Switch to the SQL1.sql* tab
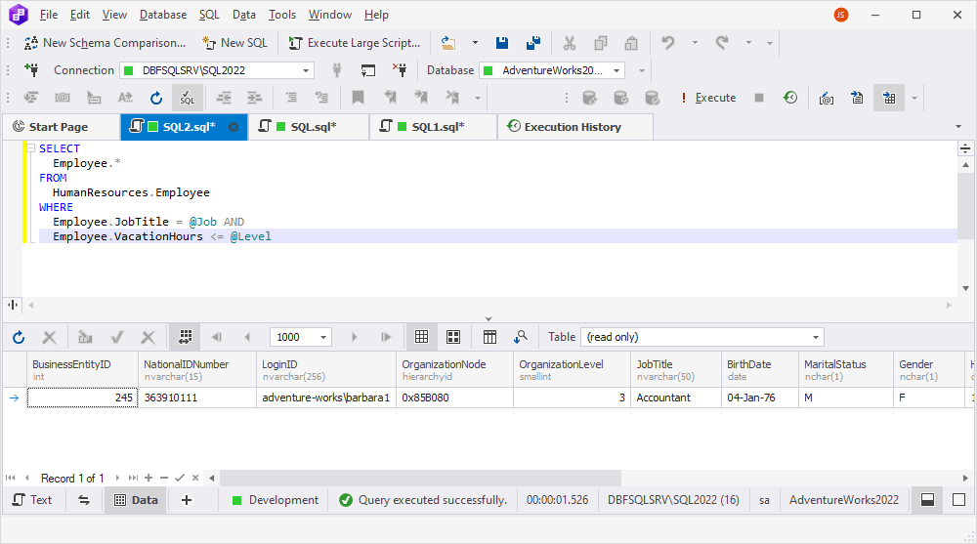Image resolution: width=977 pixels, height=544 pixels. point(433,127)
